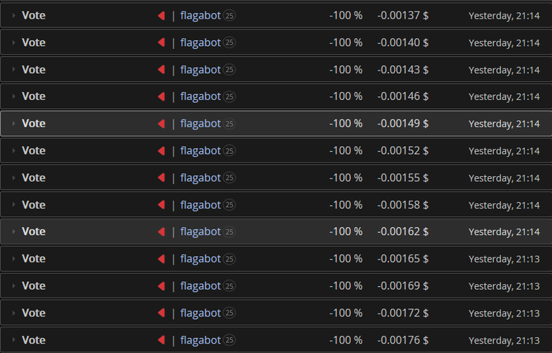The width and height of the screenshot is (552, 353).
Task: Open flagabot profile in -0.00155 $ row
Action: coord(201,178)
